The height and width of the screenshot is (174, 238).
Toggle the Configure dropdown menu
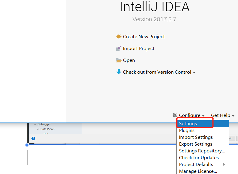tap(192, 115)
